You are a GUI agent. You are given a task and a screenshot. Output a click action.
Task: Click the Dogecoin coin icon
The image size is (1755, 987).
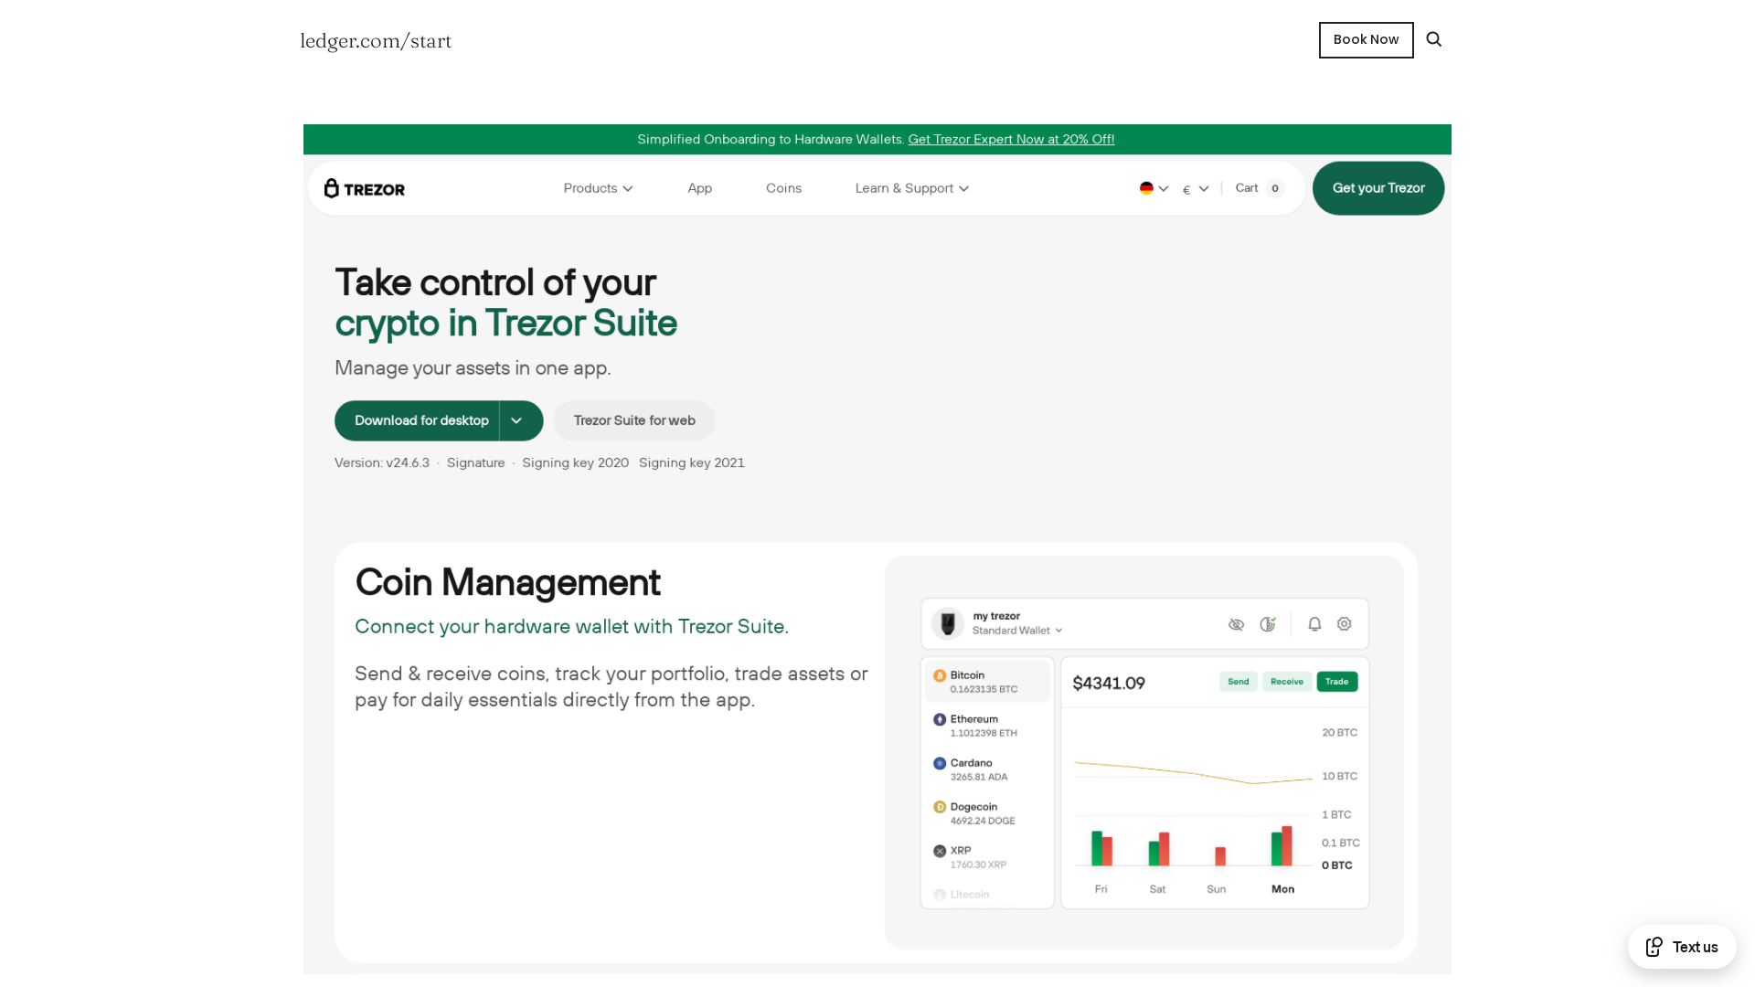(x=940, y=808)
